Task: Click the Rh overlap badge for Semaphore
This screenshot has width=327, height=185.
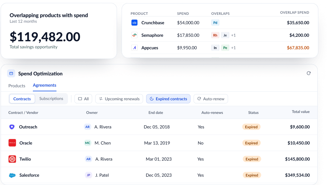Action: [x=215, y=35]
